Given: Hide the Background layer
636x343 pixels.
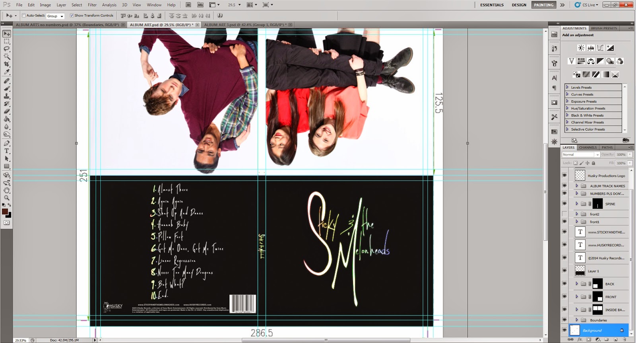Looking at the screenshot, I should click(564, 330).
